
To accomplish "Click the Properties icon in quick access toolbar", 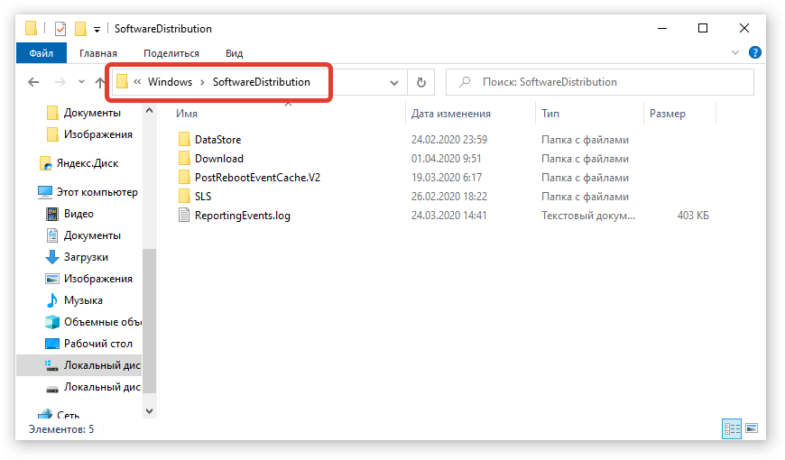I will coord(60,29).
